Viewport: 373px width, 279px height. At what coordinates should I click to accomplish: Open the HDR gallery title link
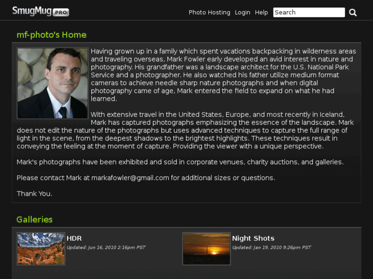click(x=74, y=238)
